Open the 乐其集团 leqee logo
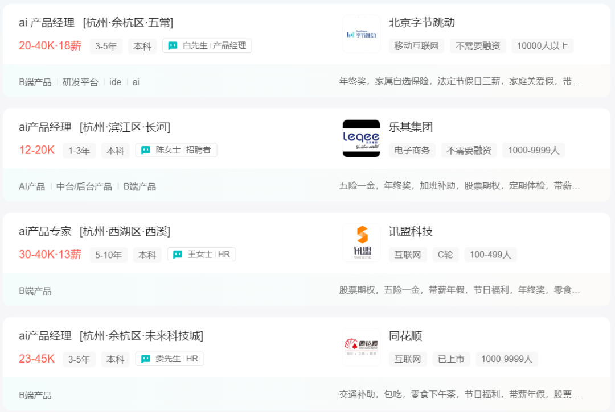Image resolution: width=615 pixels, height=412 pixels. (x=361, y=139)
